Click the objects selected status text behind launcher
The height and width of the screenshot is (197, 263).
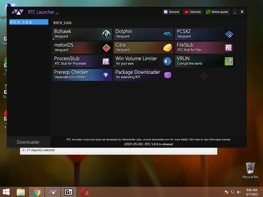tap(39, 150)
